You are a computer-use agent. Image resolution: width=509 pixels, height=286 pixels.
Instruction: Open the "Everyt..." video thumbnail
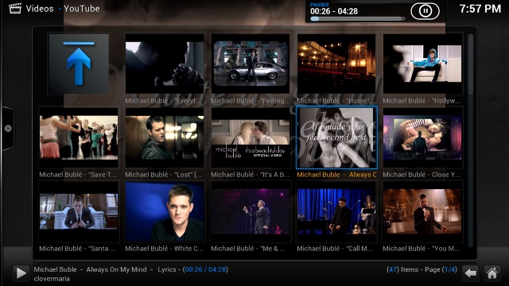coord(165,64)
